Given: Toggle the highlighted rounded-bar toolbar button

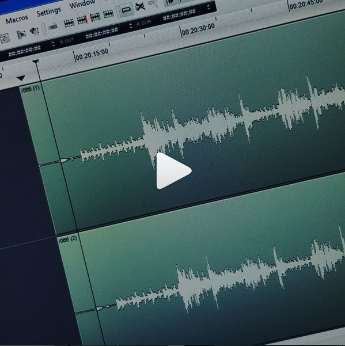Looking at the screenshot, I should (x=127, y=10).
